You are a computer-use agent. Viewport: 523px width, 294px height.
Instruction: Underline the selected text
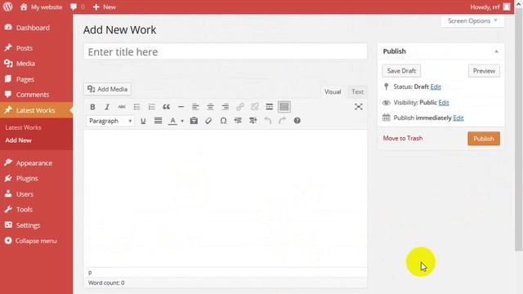[143, 121]
